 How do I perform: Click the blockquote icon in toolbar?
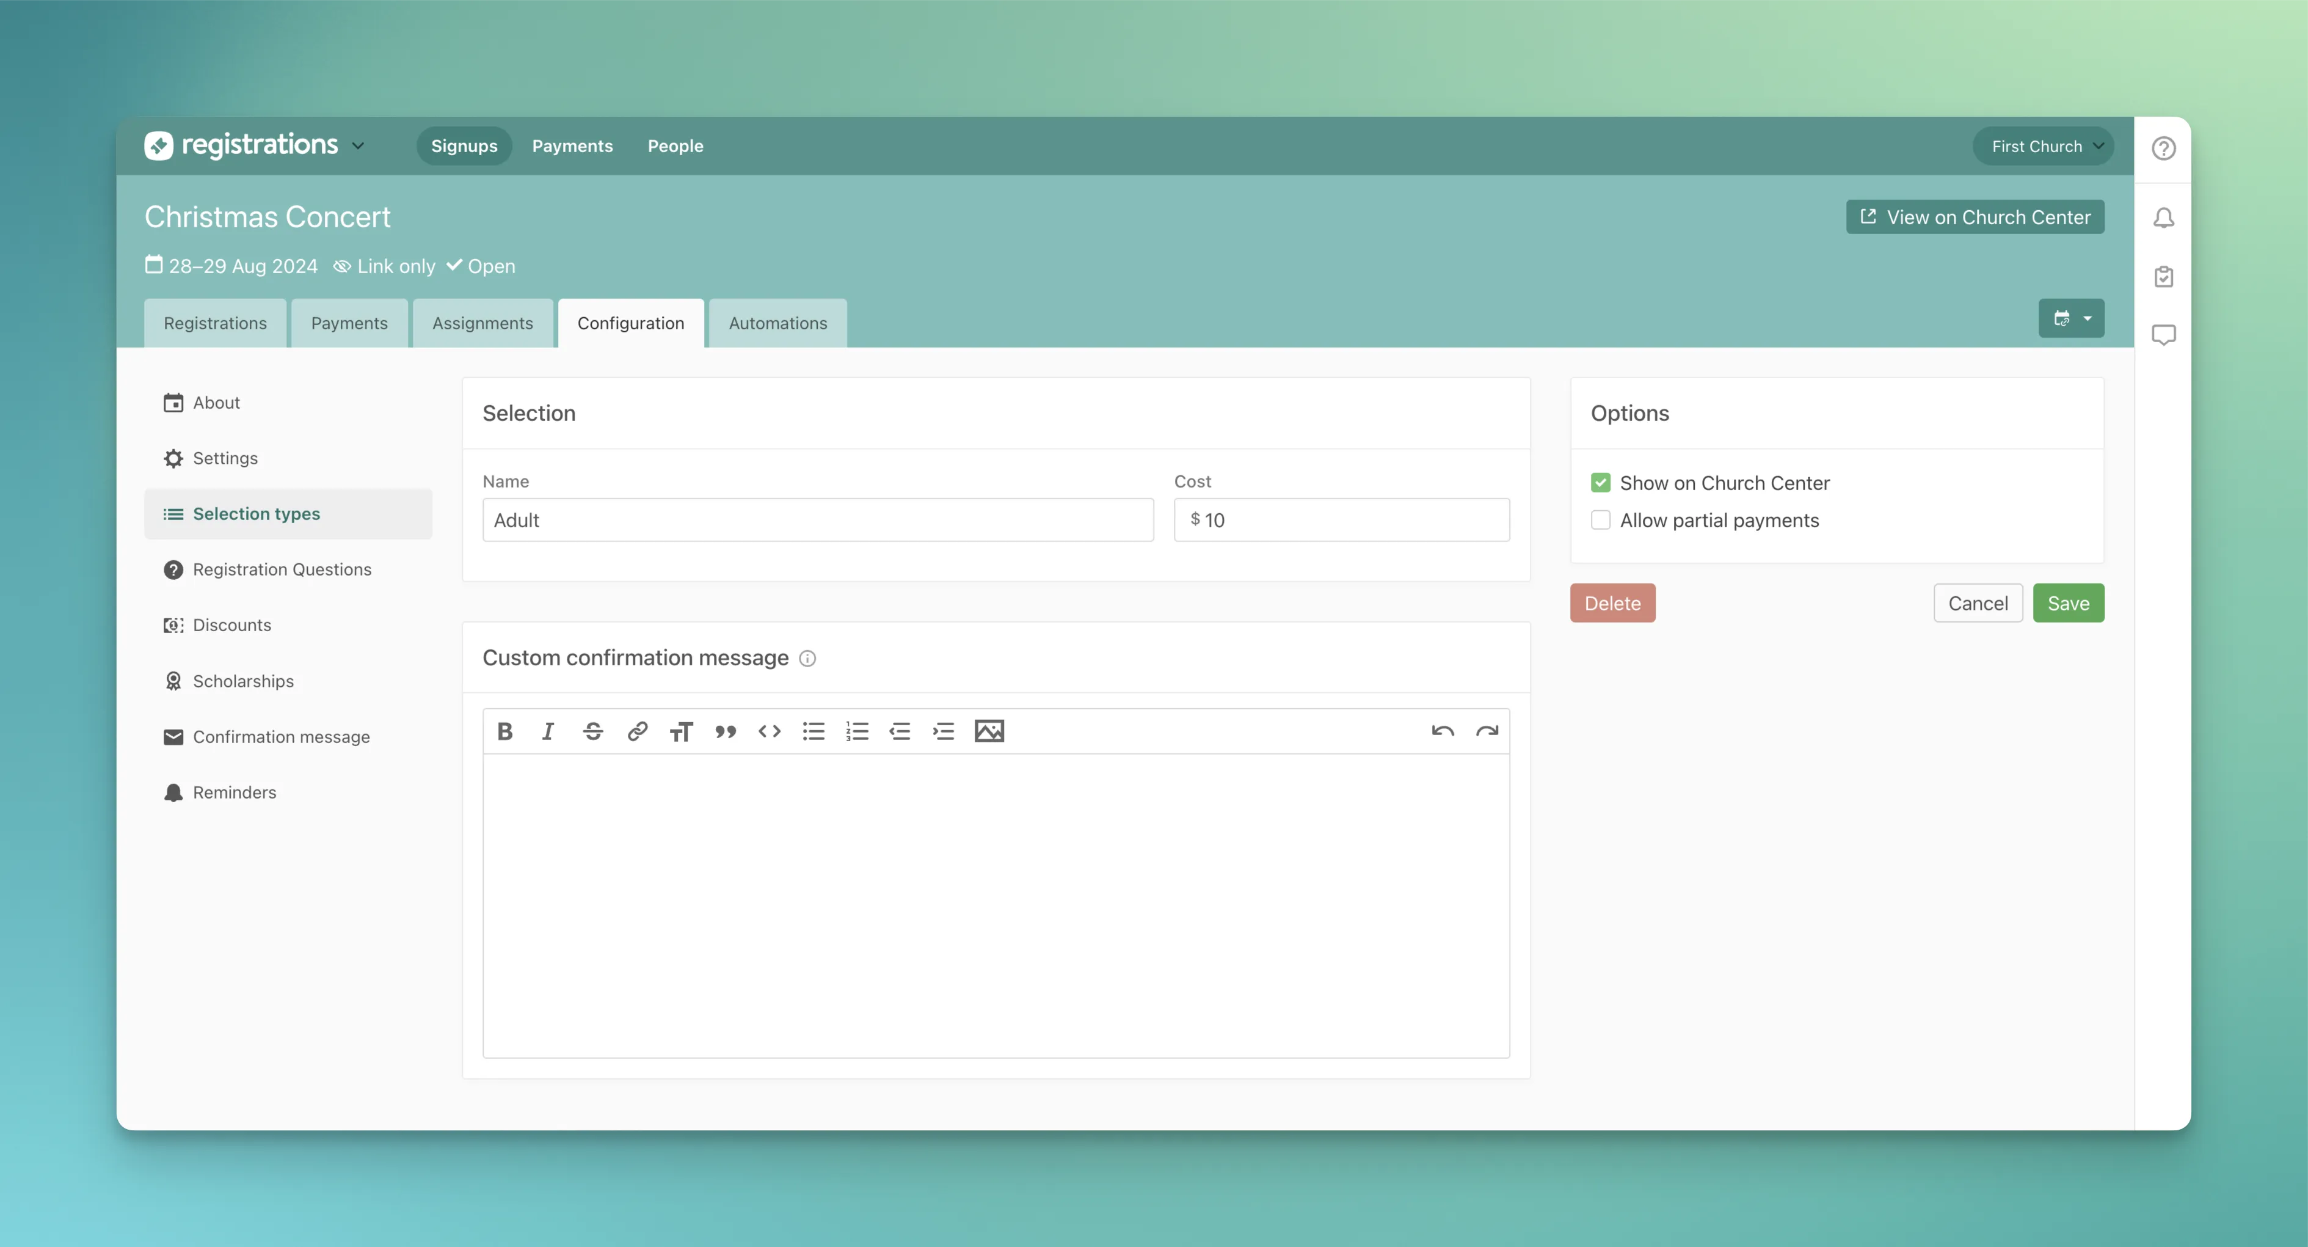pyautogui.click(x=725, y=731)
